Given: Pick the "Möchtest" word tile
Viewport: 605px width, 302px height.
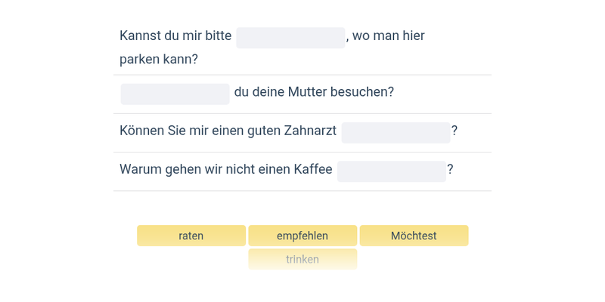Looking at the screenshot, I should pyautogui.click(x=414, y=236).
